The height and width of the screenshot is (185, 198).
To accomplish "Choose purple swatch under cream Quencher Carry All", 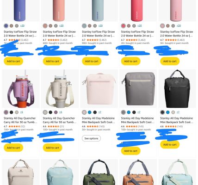I will [x=56, y=112].
